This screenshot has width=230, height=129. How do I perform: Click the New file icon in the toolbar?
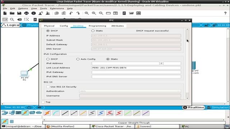click(x=5, y=13)
